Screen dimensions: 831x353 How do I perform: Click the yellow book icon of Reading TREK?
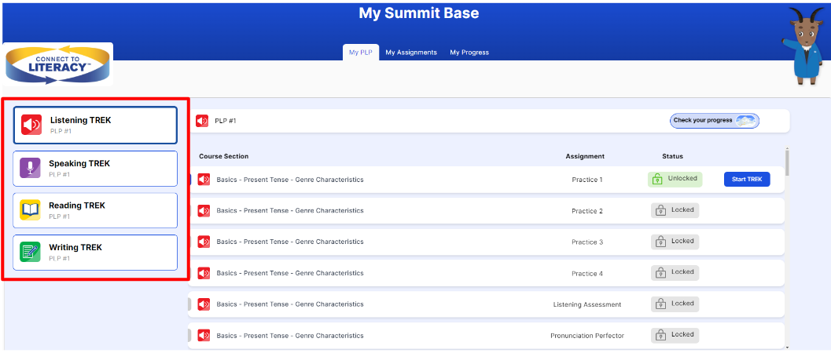[30, 209]
